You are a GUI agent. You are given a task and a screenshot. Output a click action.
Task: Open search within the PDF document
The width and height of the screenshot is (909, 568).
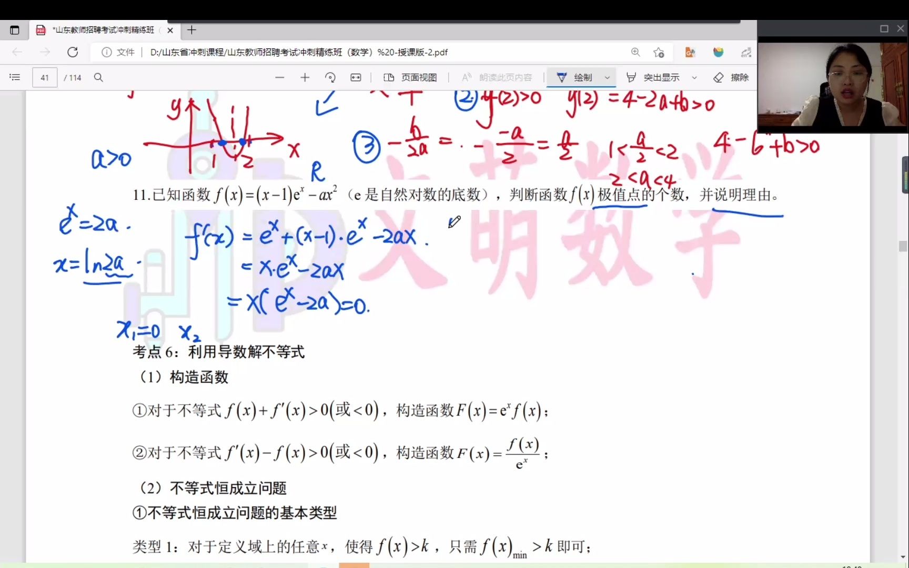98,77
